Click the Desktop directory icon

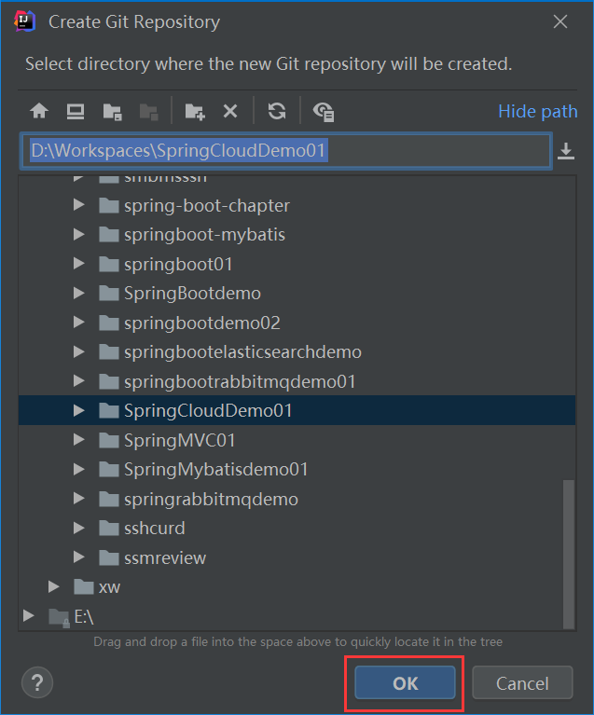point(75,112)
